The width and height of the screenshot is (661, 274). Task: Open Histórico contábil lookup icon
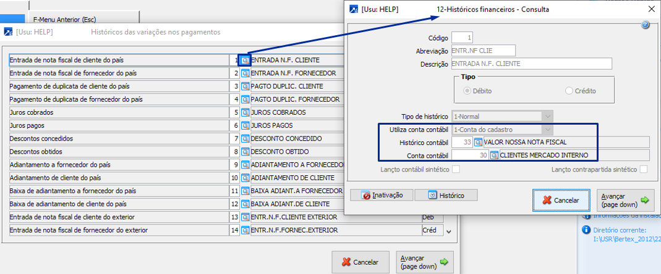click(x=479, y=143)
